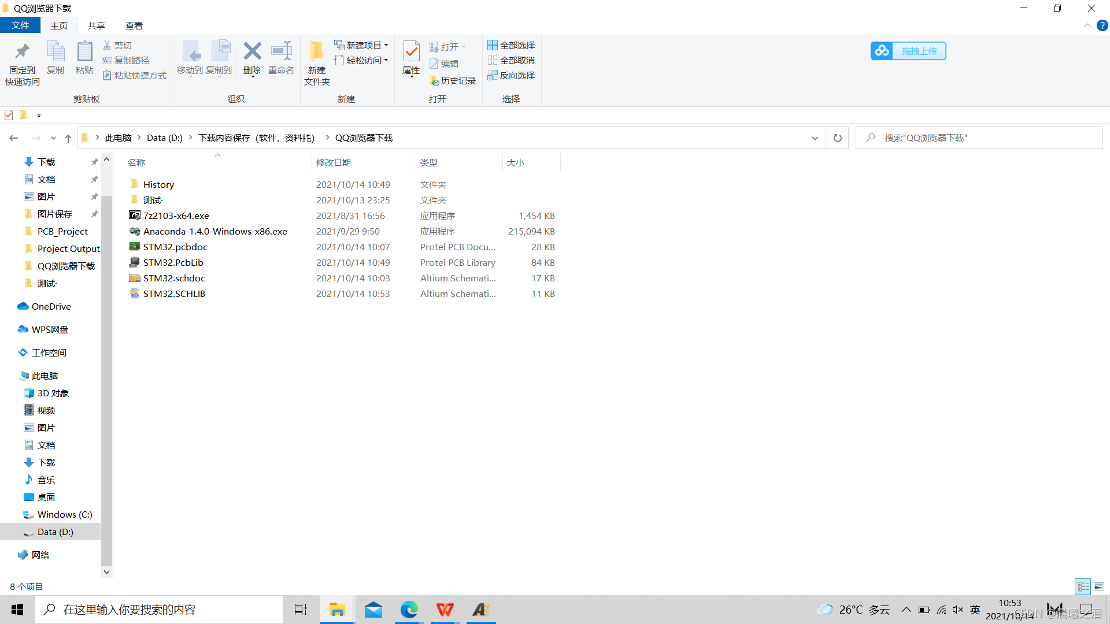Screen dimensions: 1110x624
Task: Click Select All (全部选择) button
Action: [x=511, y=45]
